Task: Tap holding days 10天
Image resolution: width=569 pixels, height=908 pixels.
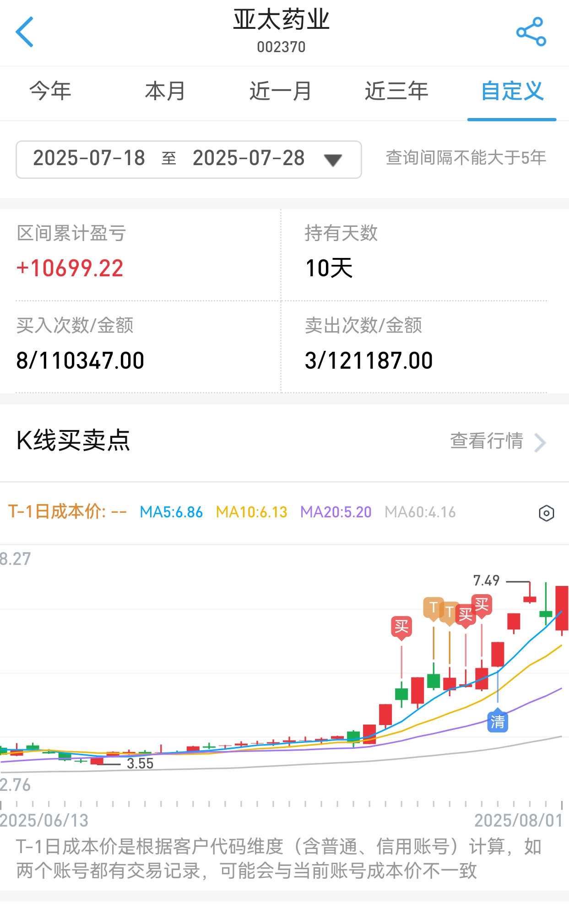Action: coord(329,268)
